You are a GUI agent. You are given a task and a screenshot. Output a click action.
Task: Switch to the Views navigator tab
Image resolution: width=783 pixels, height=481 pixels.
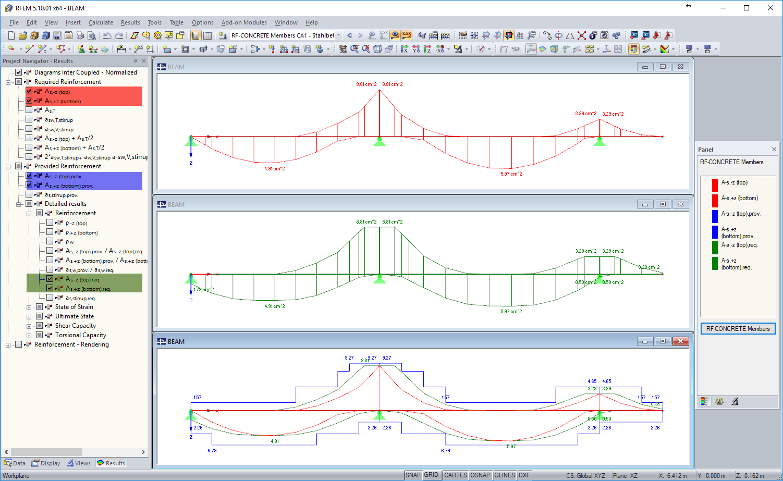tap(79, 463)
